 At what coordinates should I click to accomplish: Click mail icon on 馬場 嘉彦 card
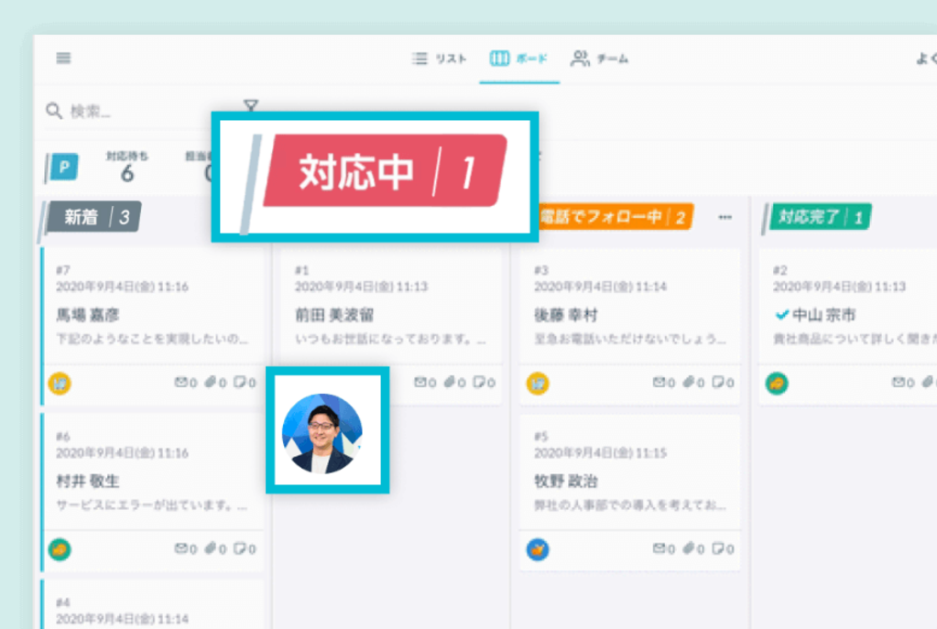point(180,383)
